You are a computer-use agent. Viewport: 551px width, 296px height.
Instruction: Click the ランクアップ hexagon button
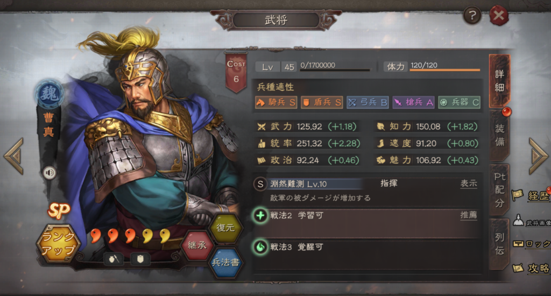tap(58, 243)
